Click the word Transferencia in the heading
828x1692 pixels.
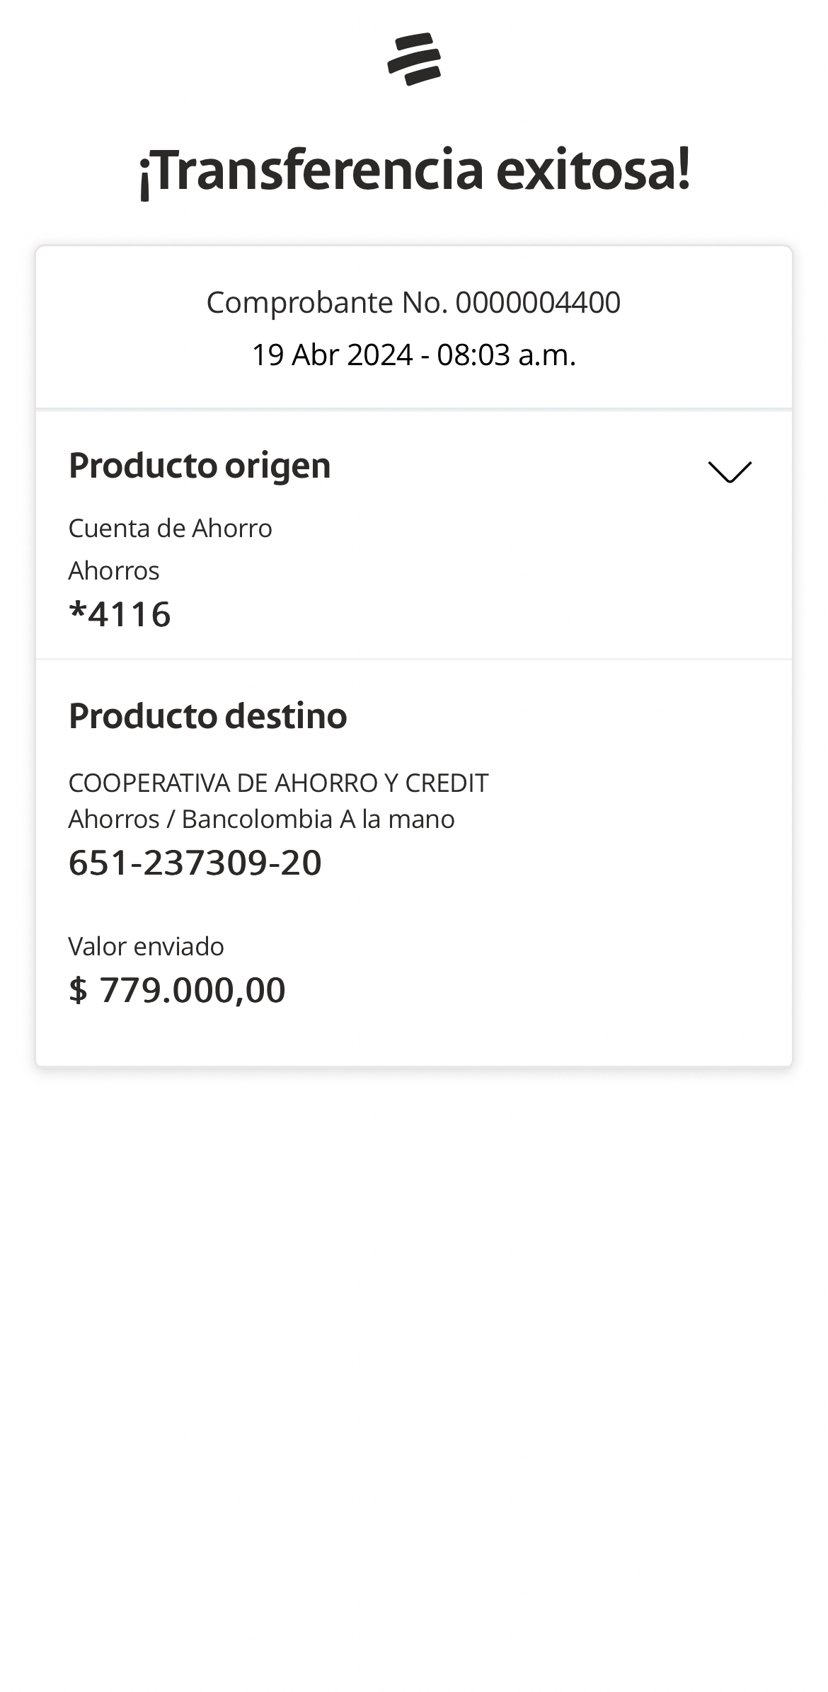point(311,171)
